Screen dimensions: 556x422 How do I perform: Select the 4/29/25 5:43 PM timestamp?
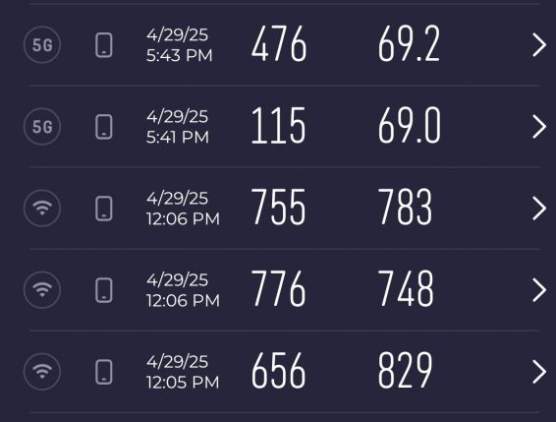(x=180, y=45)
